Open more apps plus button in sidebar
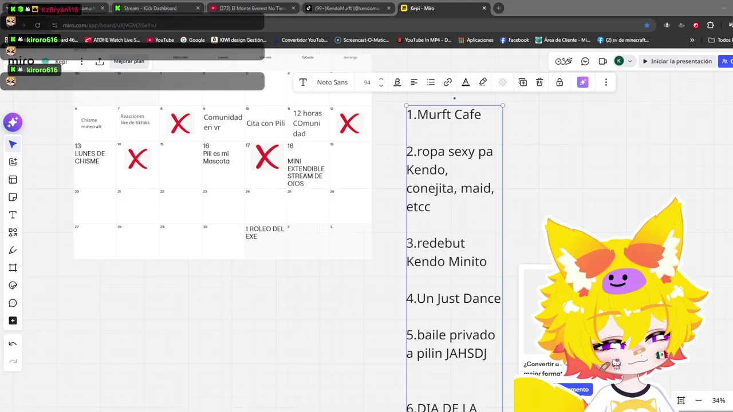This screenshot has width=733, height=412. click(13, 321)
